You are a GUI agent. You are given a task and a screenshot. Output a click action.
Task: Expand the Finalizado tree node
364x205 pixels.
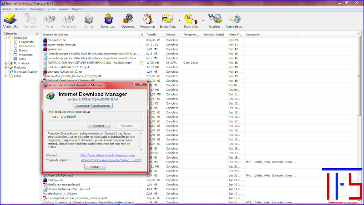(x=6, y=67)
